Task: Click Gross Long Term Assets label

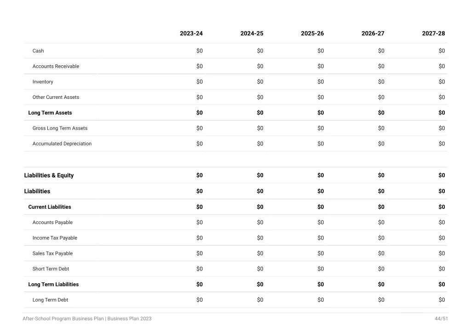Action: 60,128
